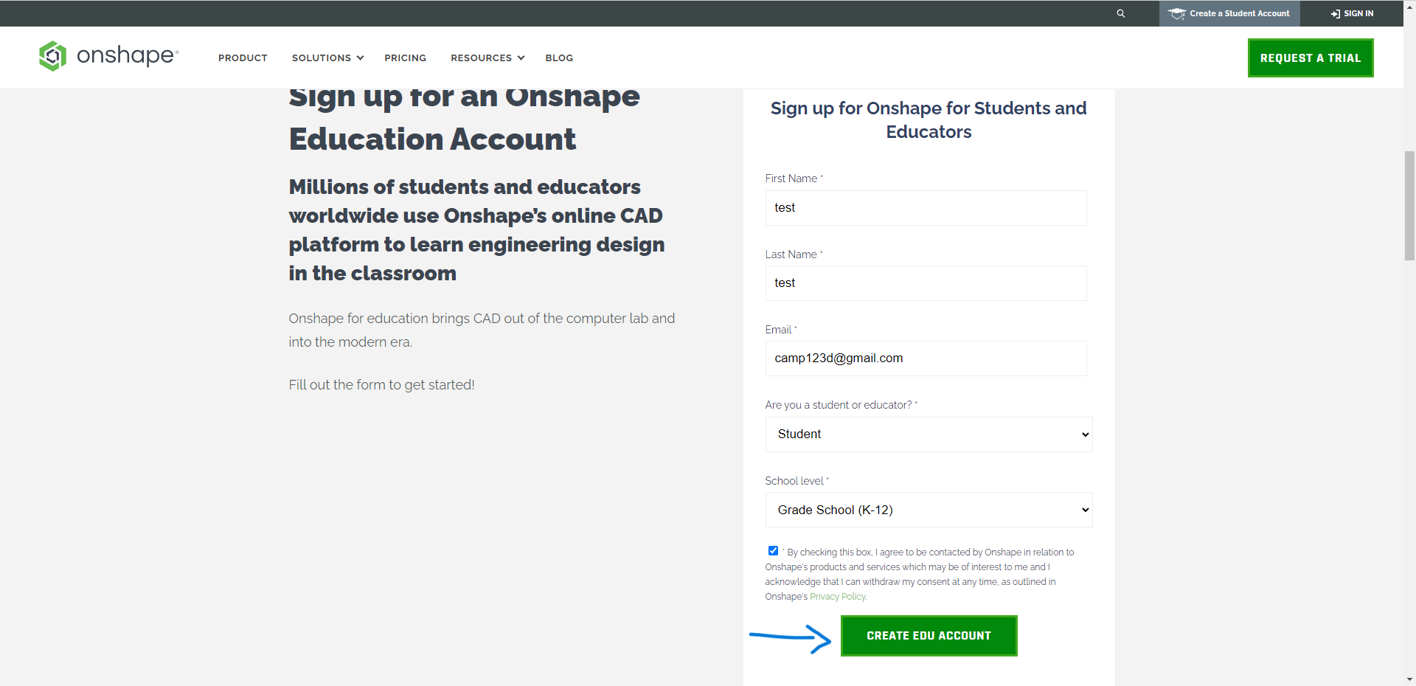Click the scrollbar up arrow

click(1409, 6)
